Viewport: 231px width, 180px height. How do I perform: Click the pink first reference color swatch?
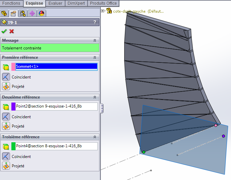click(x=13, y=67)
